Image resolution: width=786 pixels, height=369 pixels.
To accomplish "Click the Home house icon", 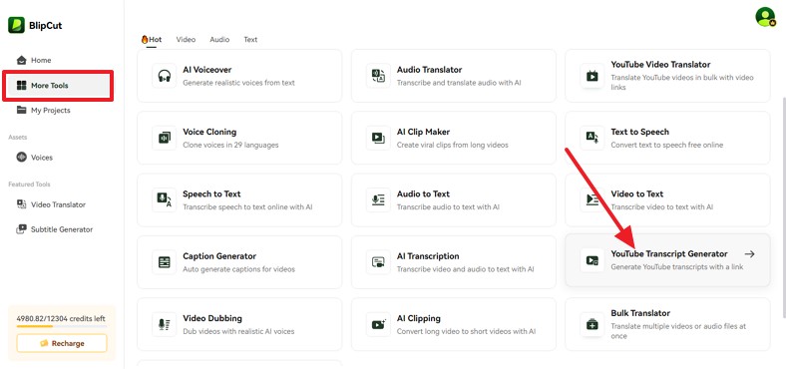I will click(x=22, y=60).
